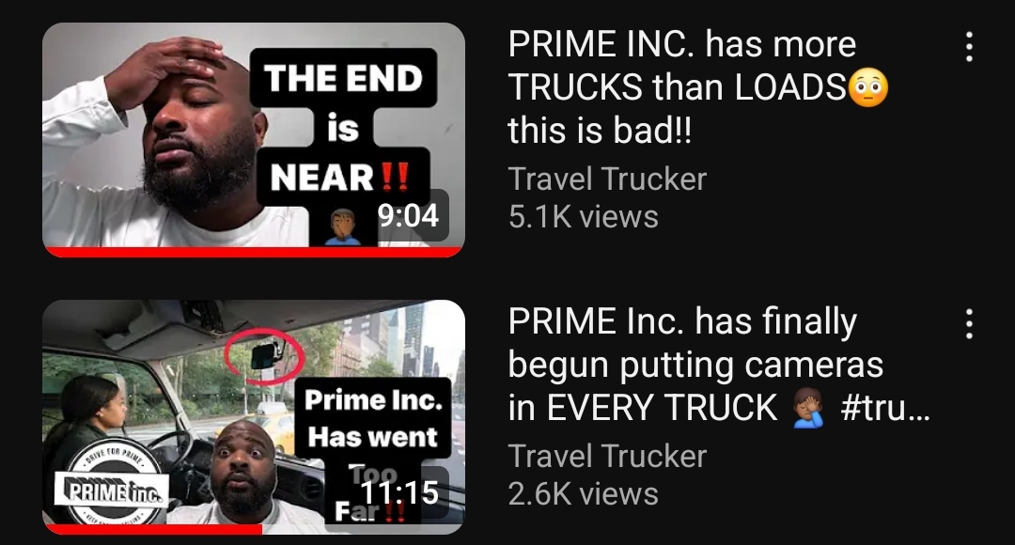
Task: Click the facepalm emoji on first thumbnail
Action: coord(343,227)
